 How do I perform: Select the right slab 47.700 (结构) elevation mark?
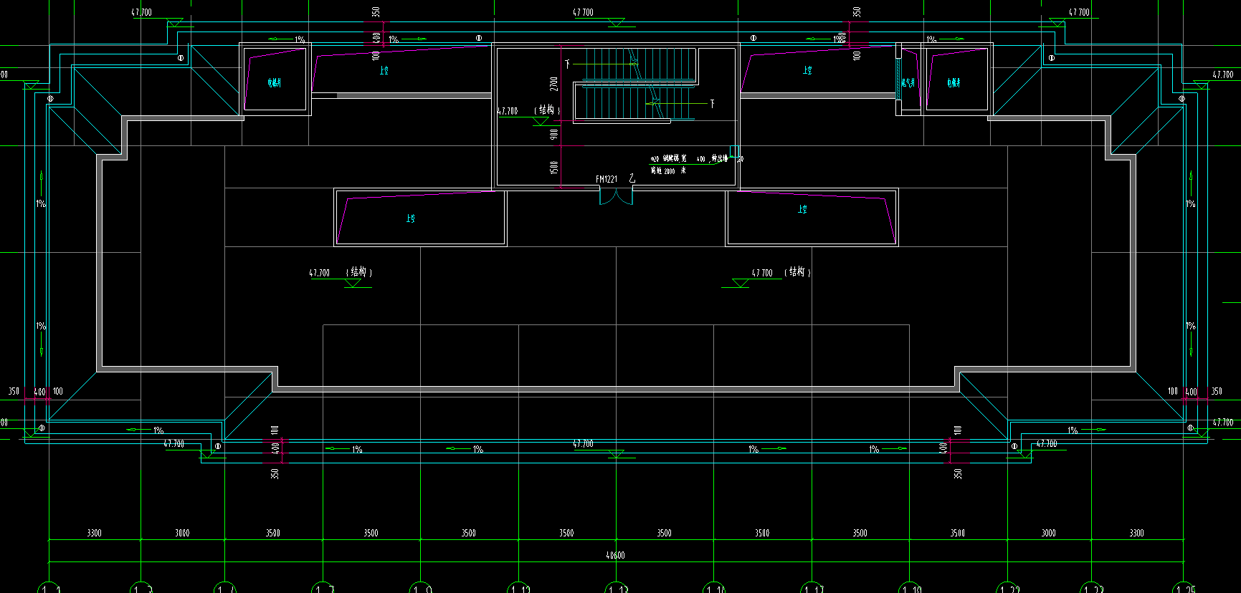click(781, 273)
